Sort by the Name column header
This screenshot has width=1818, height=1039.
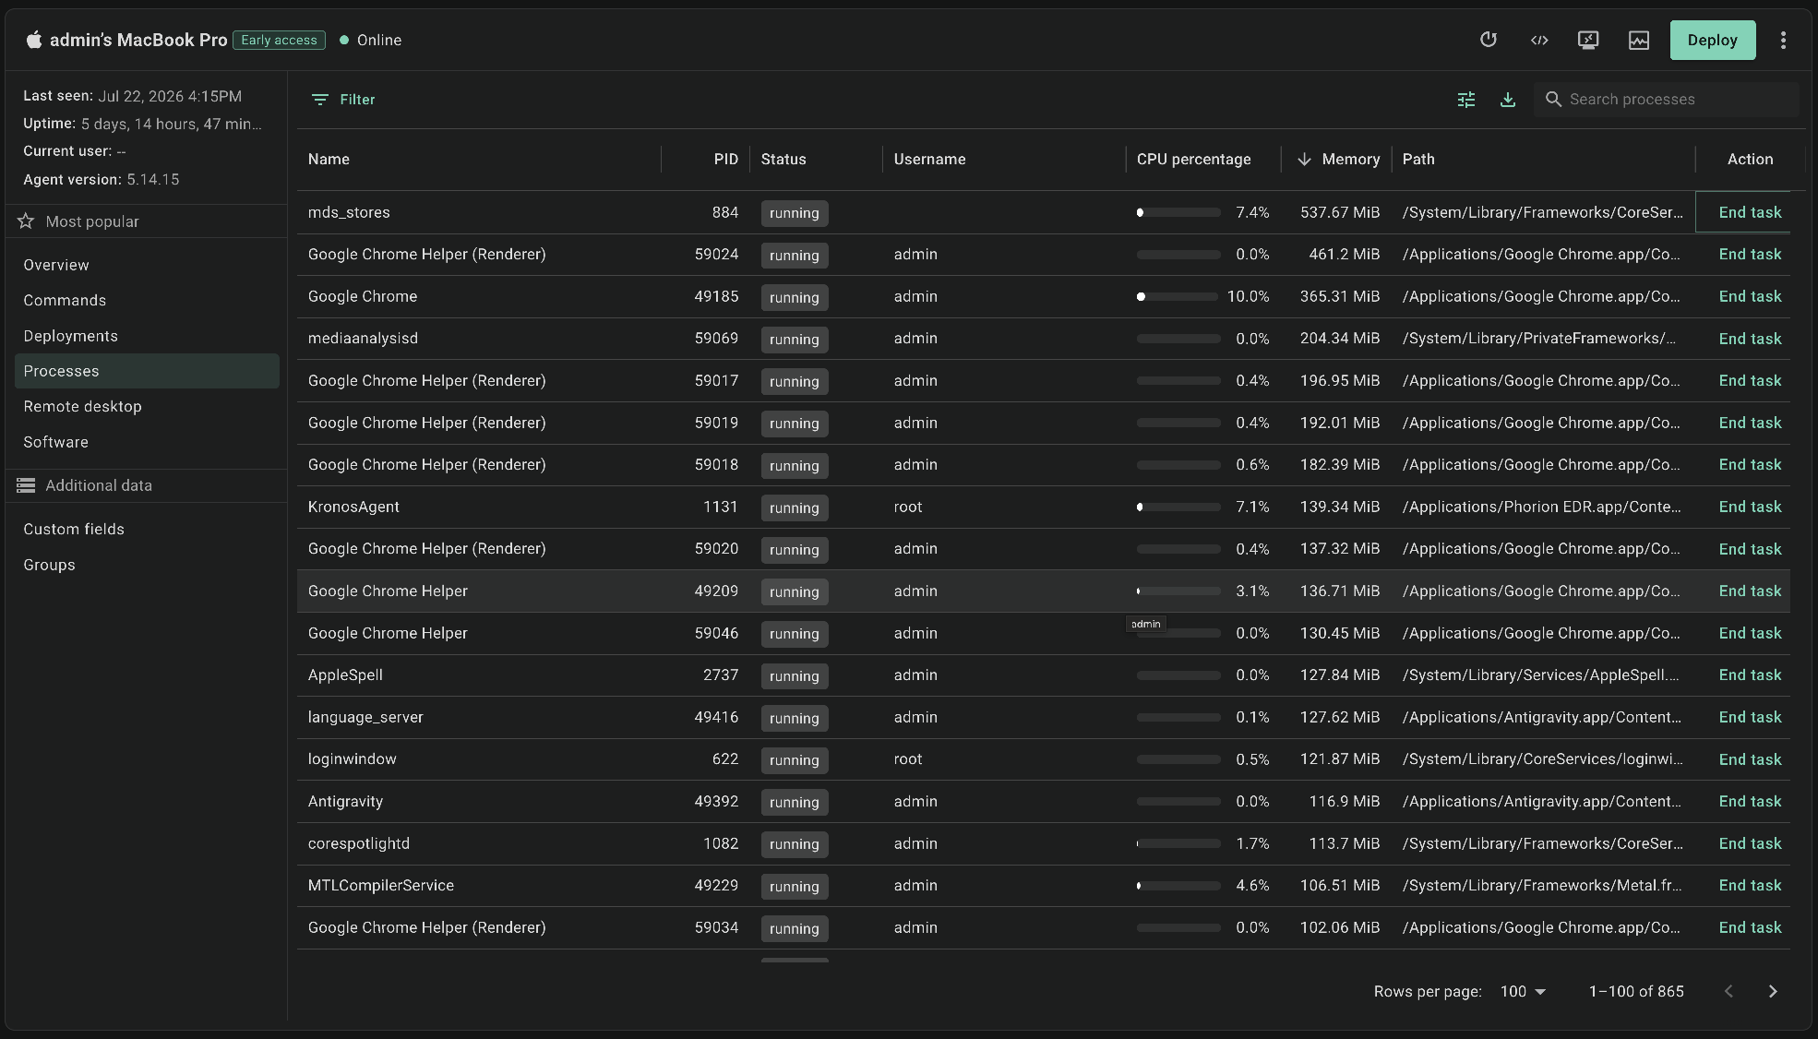(x=329, y=160)
